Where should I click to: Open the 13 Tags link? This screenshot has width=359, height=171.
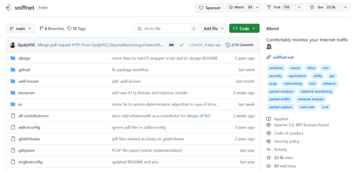[76, 29]
